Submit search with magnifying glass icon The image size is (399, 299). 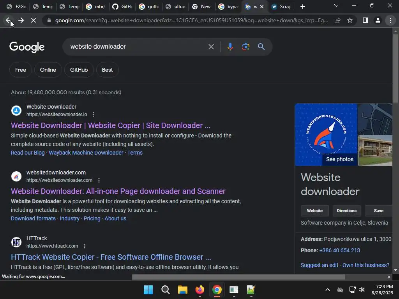(261, 47)
